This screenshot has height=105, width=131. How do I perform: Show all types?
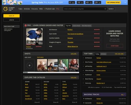click(x=75, y=102)
